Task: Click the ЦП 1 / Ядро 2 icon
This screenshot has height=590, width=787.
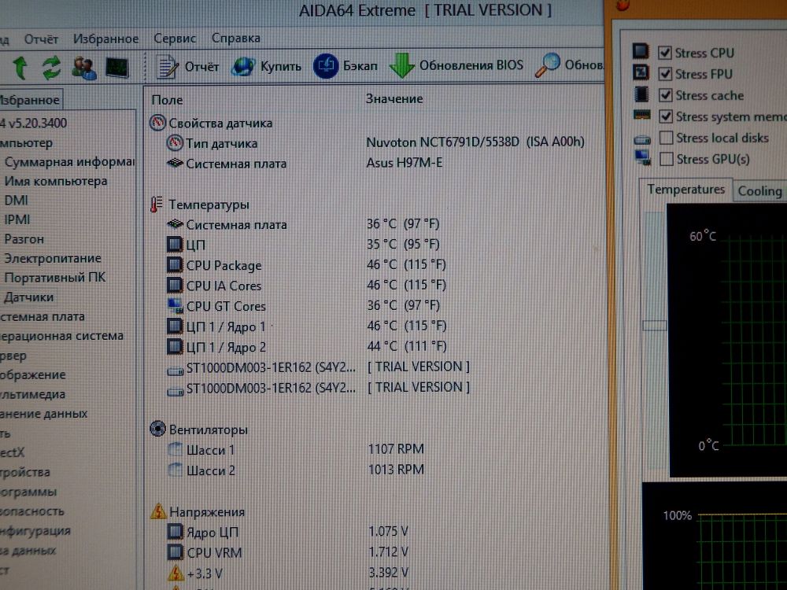Action: 175,347
